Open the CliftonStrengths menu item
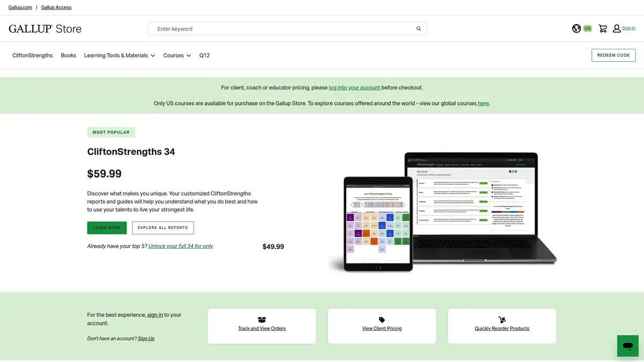Image resolution: width=644 pixels, height=362 pixels. [x=33, y=55]
